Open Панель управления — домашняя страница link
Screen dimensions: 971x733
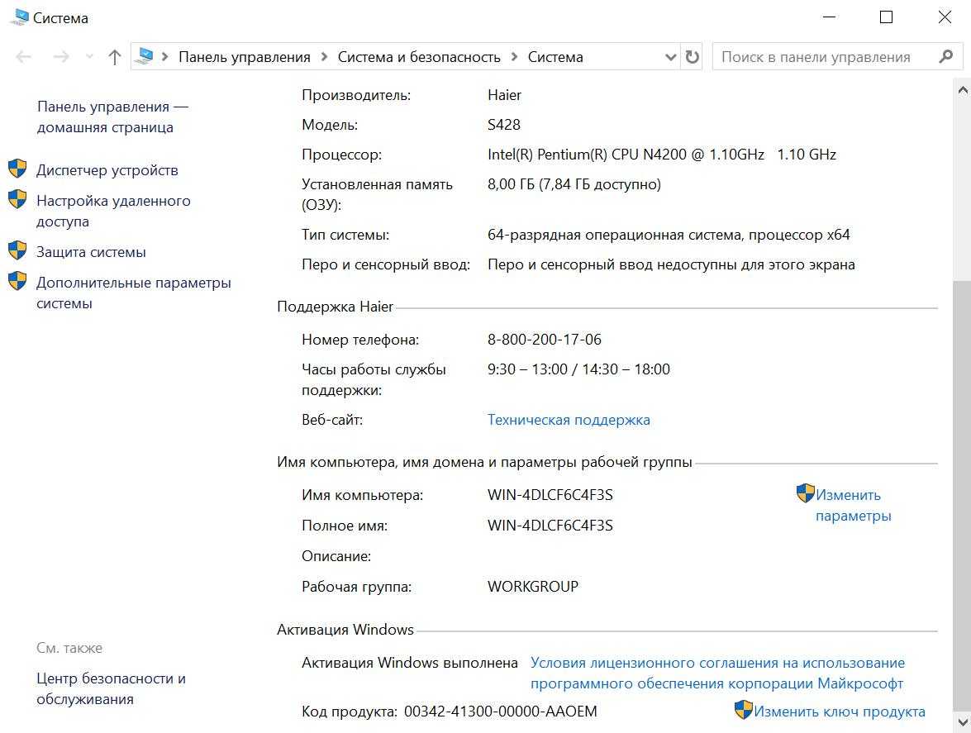112,117
